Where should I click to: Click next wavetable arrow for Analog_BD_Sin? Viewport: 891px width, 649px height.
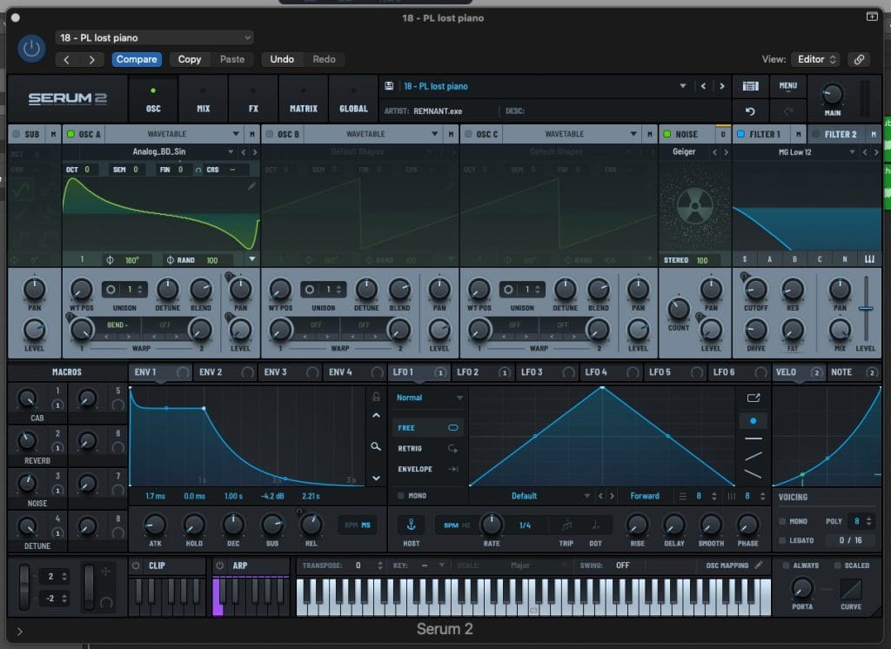(x=255, y=151)
